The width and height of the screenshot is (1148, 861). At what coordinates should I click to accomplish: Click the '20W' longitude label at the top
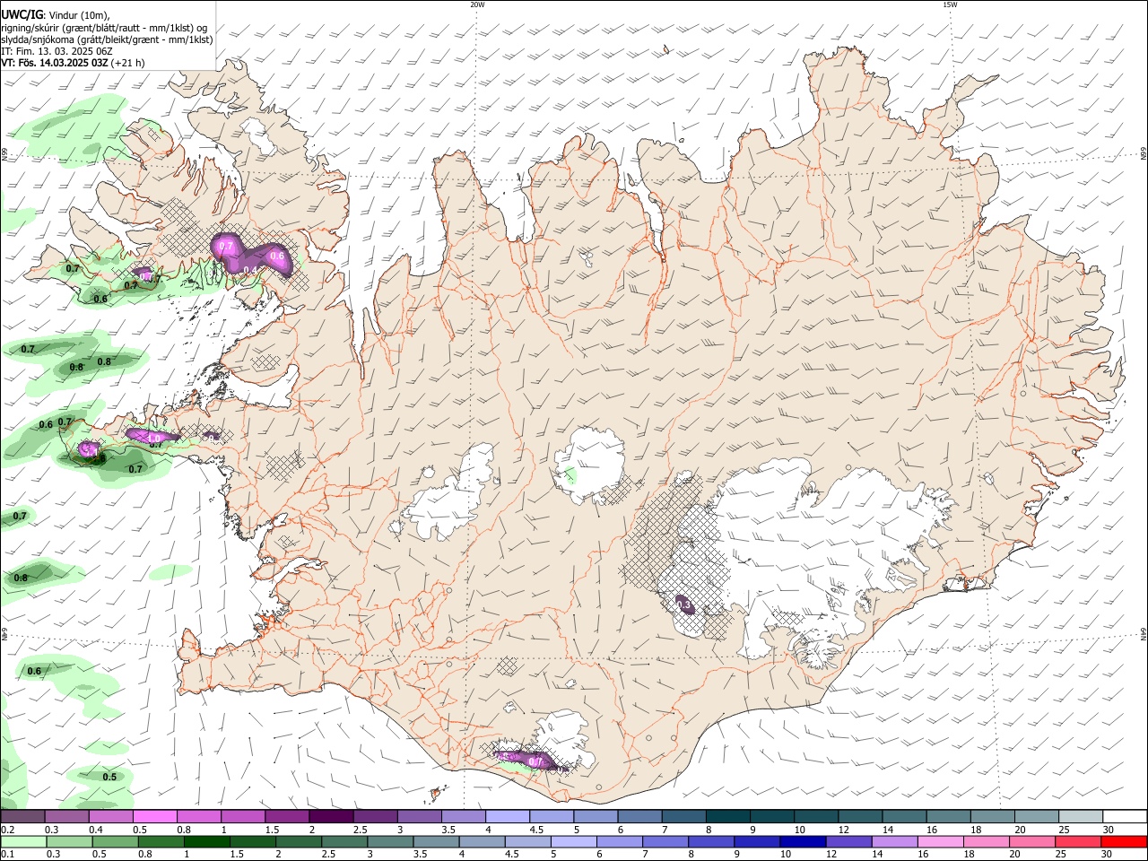[x=477, y=4]
